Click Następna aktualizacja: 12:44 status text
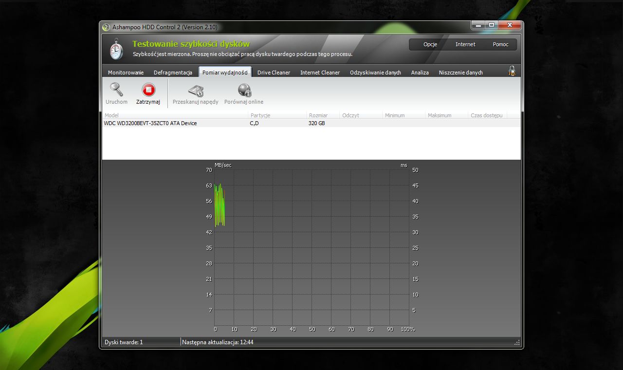623x370 pixels. click(x=218, y=342)
